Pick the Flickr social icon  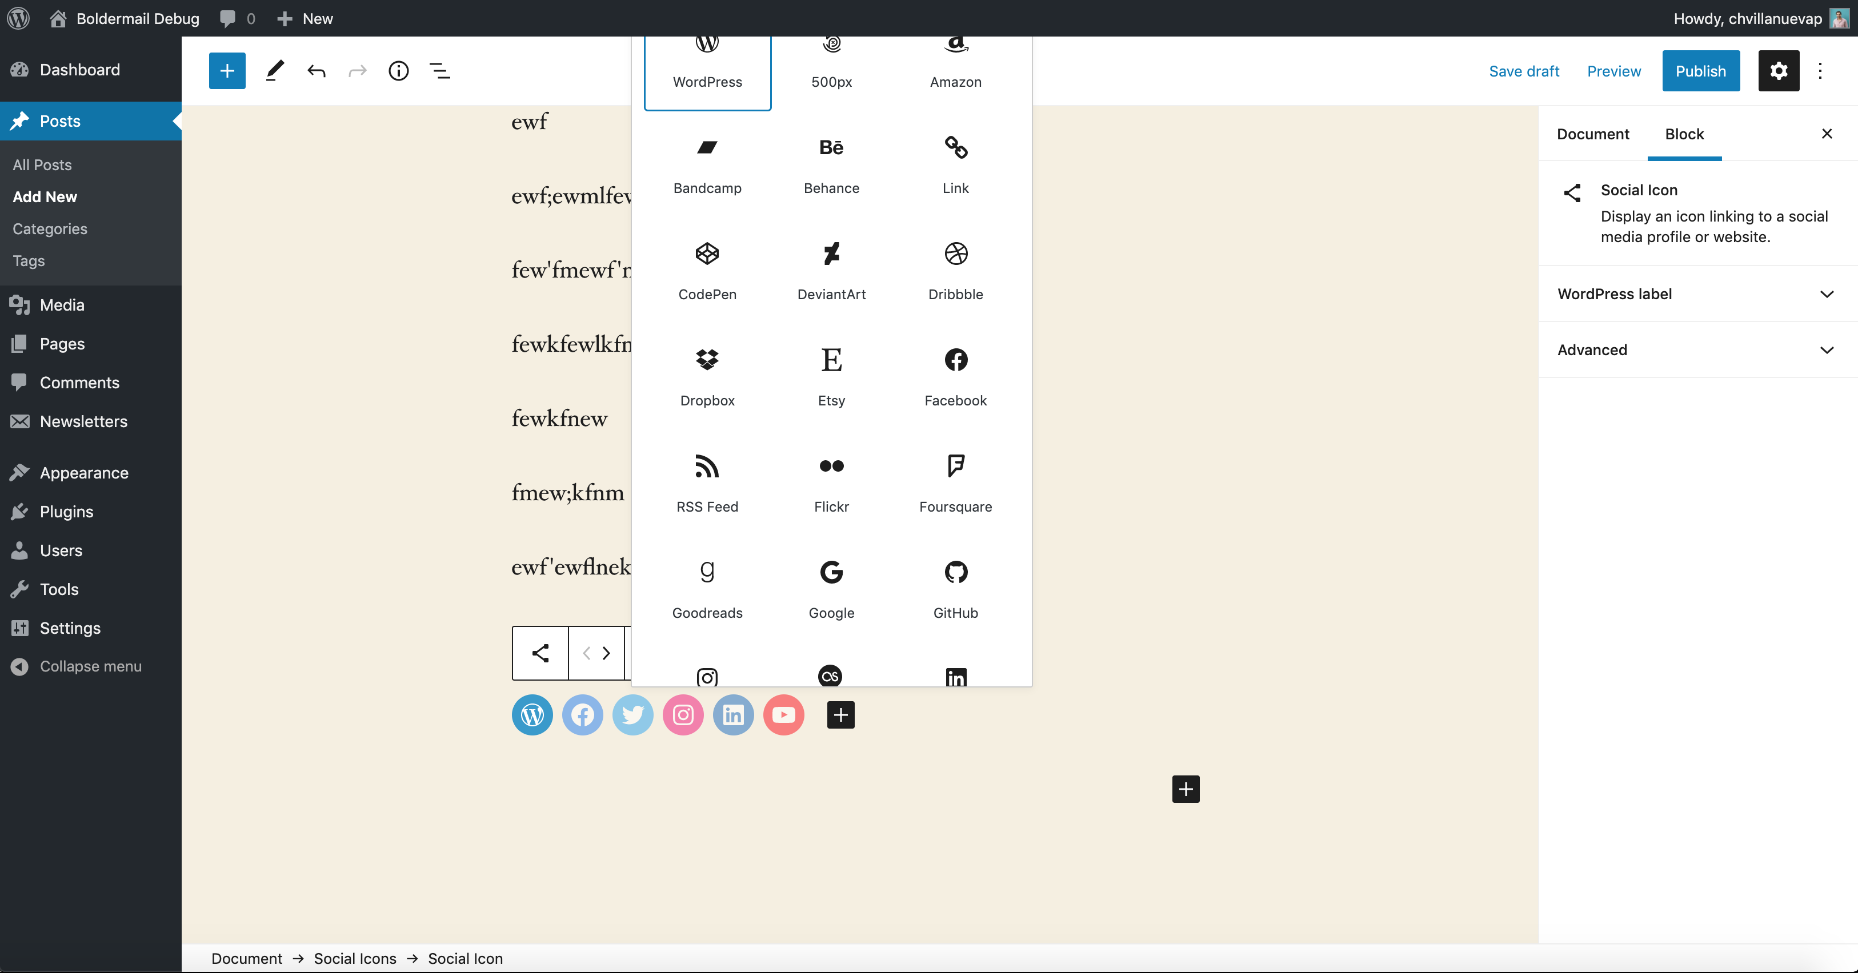click(831, 484)
